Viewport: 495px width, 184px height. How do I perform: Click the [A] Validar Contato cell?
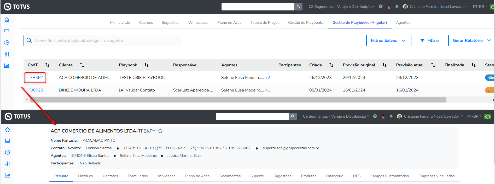pos(137,90)
